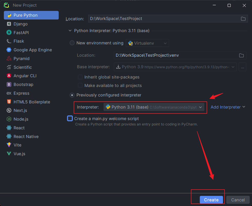Click the Django project icon
The width and height of the screenshot is (252, 206).
pyautogui.click(x=9, y=24)
